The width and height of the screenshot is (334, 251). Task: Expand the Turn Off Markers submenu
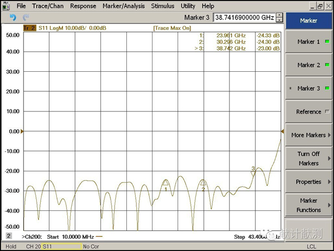[308, 159]
